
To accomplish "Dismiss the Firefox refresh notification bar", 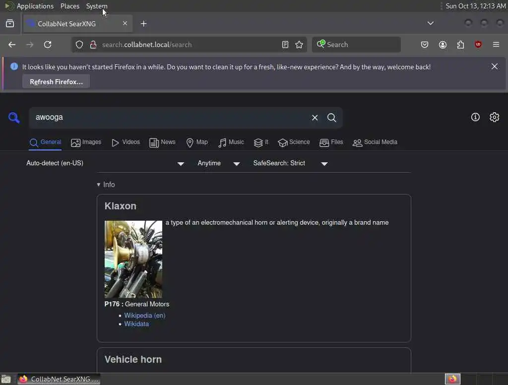I will 495,66.
